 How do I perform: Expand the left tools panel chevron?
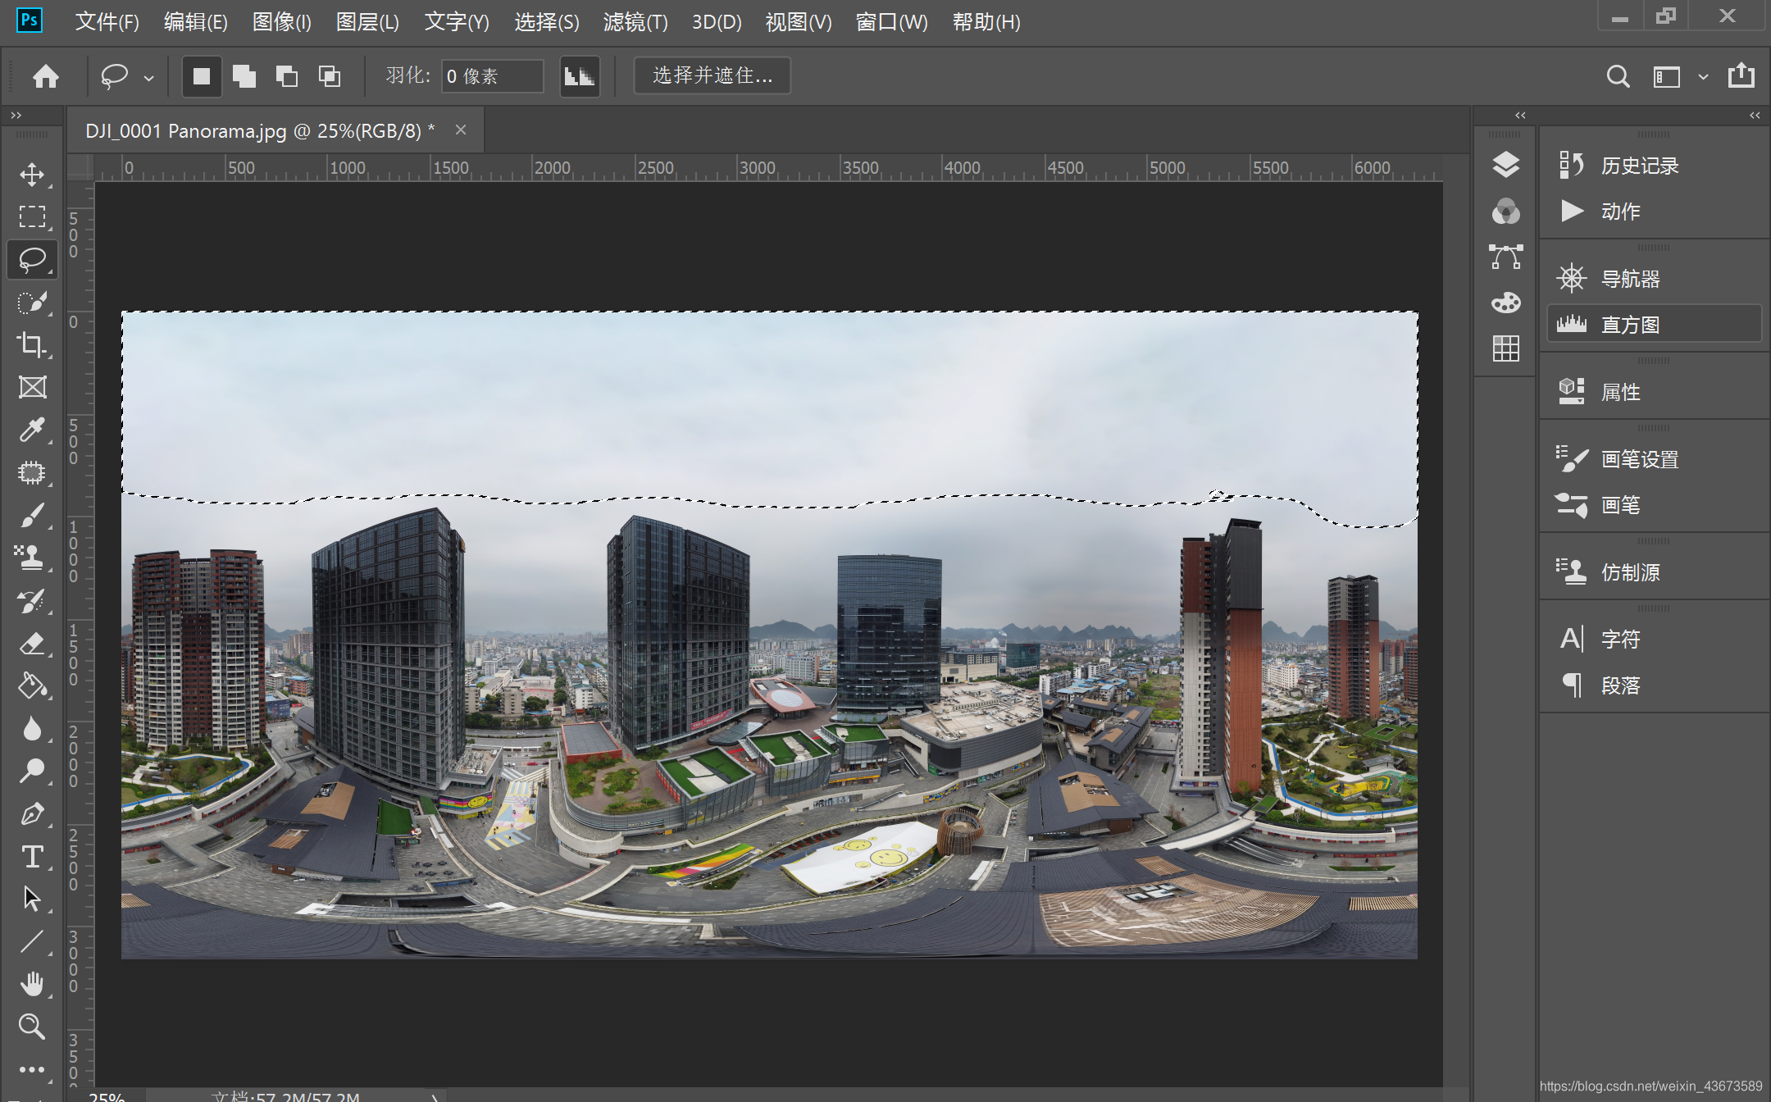pyautogui.click(x=16, y=116)
